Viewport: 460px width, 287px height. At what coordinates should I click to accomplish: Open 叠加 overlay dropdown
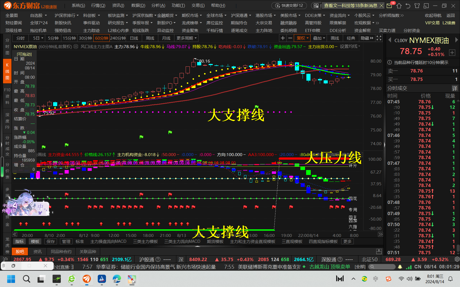[x=319, y=38]
